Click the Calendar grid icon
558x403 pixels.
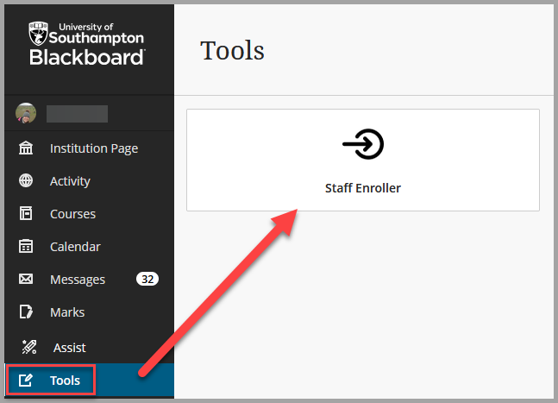[26, 246]
